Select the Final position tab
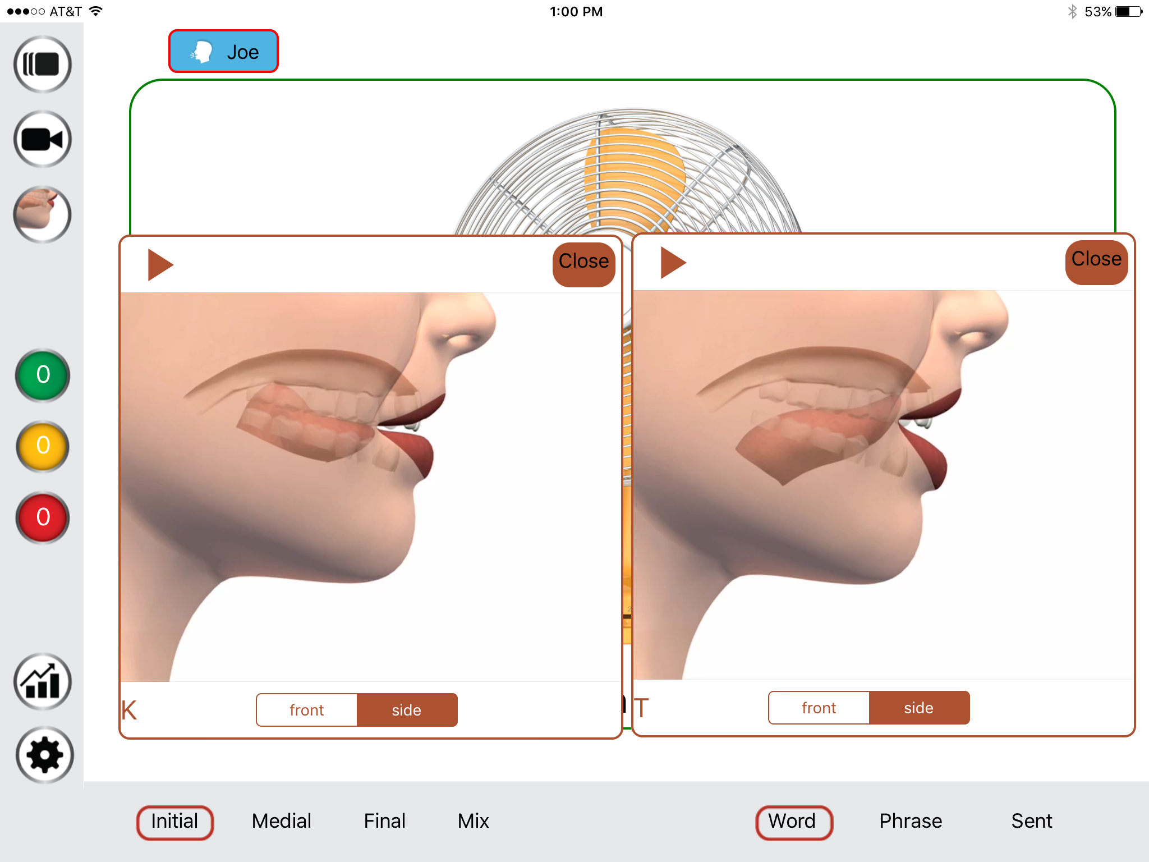1149x862 pixels. pyautogui.click(x=384, y=821)
